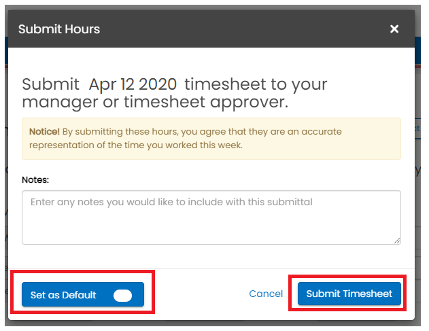Click the Notes field label
The height and width of the screenshot is (331, 429).
pyautogui.click(x=36, y=180)
